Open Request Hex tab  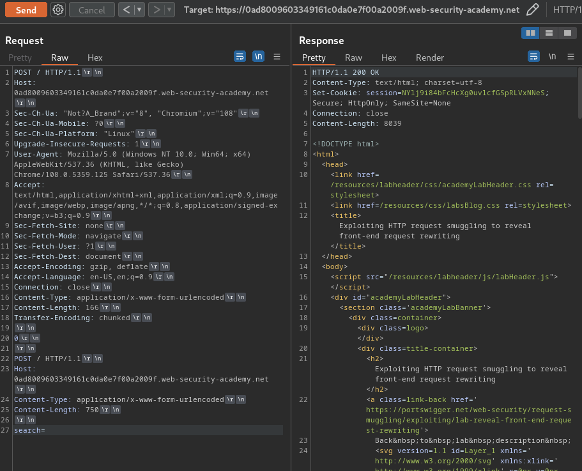95,58
